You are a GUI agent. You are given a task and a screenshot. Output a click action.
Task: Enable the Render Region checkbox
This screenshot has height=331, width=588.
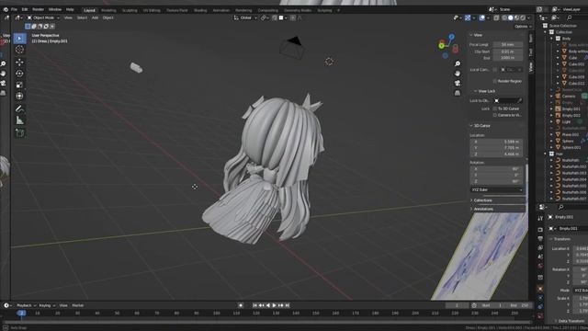click(x=495, y=81)
